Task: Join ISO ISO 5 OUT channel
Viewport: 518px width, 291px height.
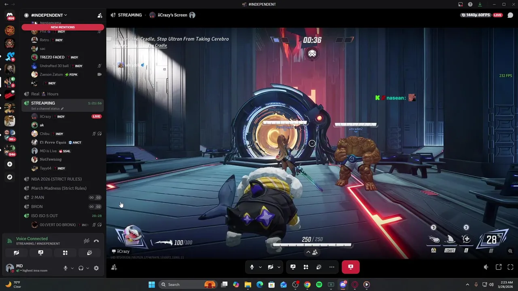Action: pyautogui.click(x=63, y=216)
